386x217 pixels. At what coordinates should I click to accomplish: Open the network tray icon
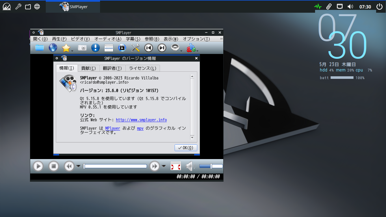click(340, 6)
